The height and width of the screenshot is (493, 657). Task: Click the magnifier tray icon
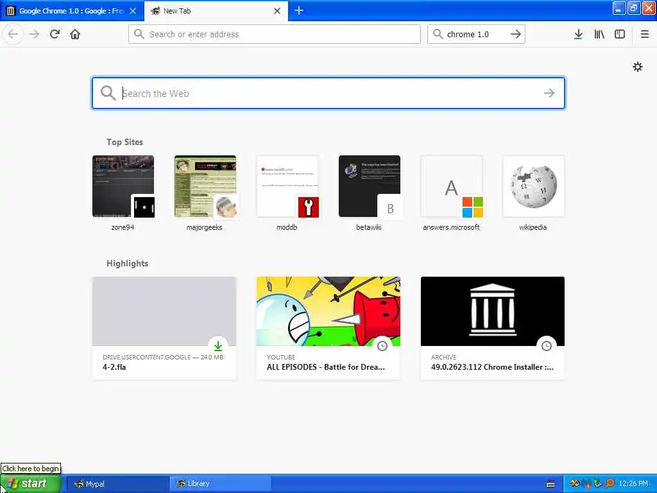[610, 484]
